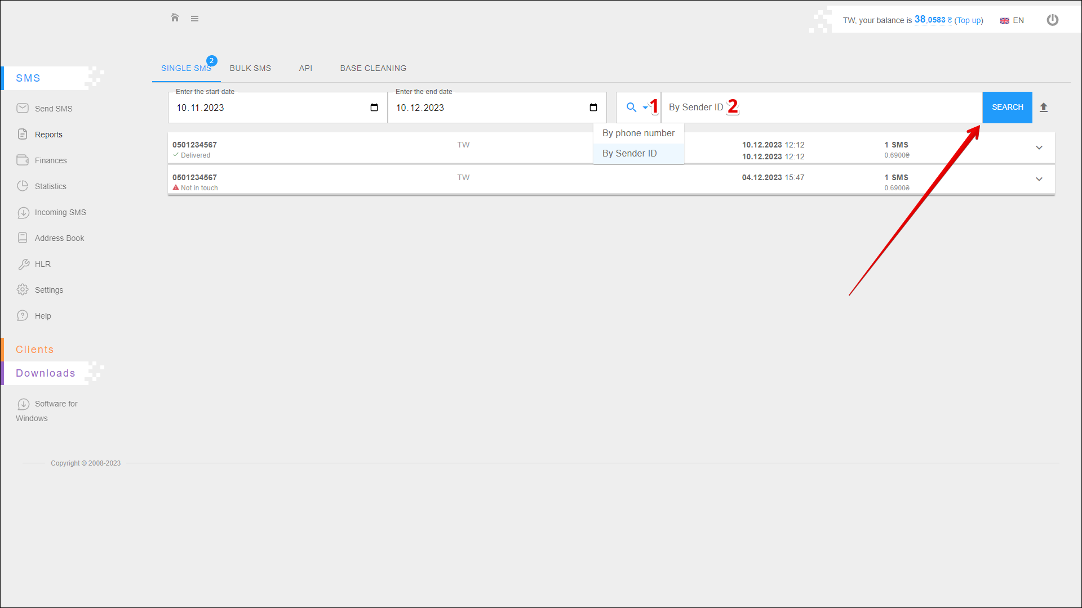This screenshot has height=608, width=1082.
Task: Expand the Not in touch message row
Action: tap(1039, 179)
